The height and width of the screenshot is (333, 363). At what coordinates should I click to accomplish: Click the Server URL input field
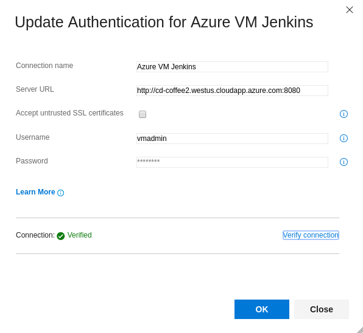tap(232, 91)
